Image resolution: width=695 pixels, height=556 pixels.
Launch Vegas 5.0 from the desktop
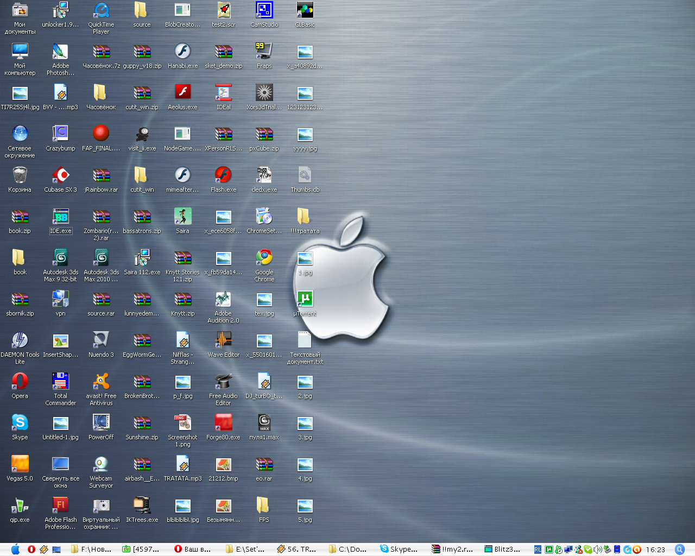[20, 464]
